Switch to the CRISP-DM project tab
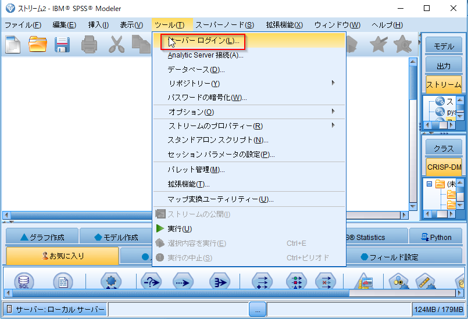The image size is (468, 319). click(x=444, y=167)
